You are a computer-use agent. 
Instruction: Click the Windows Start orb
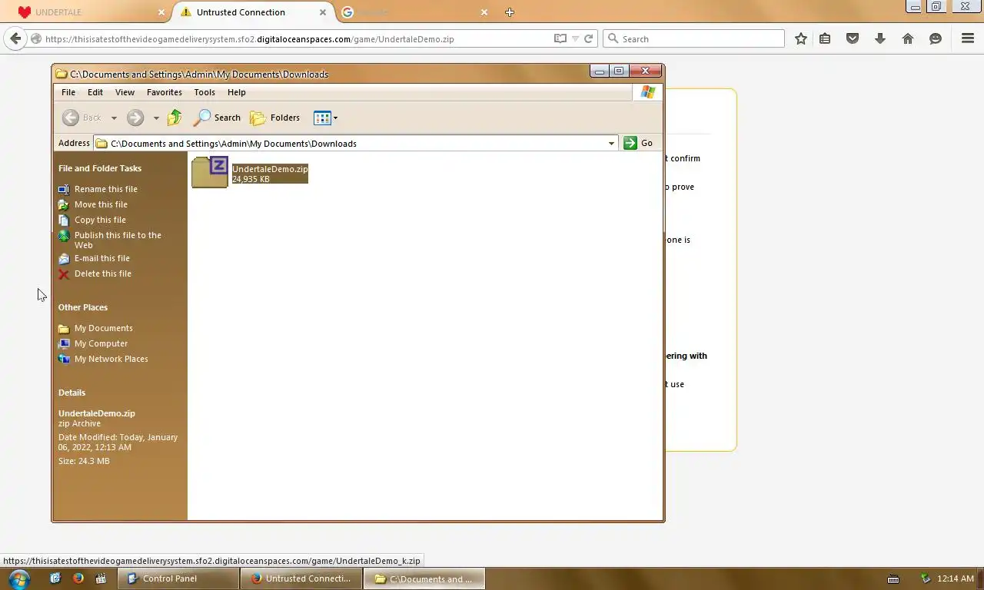(x=18, y=578)
